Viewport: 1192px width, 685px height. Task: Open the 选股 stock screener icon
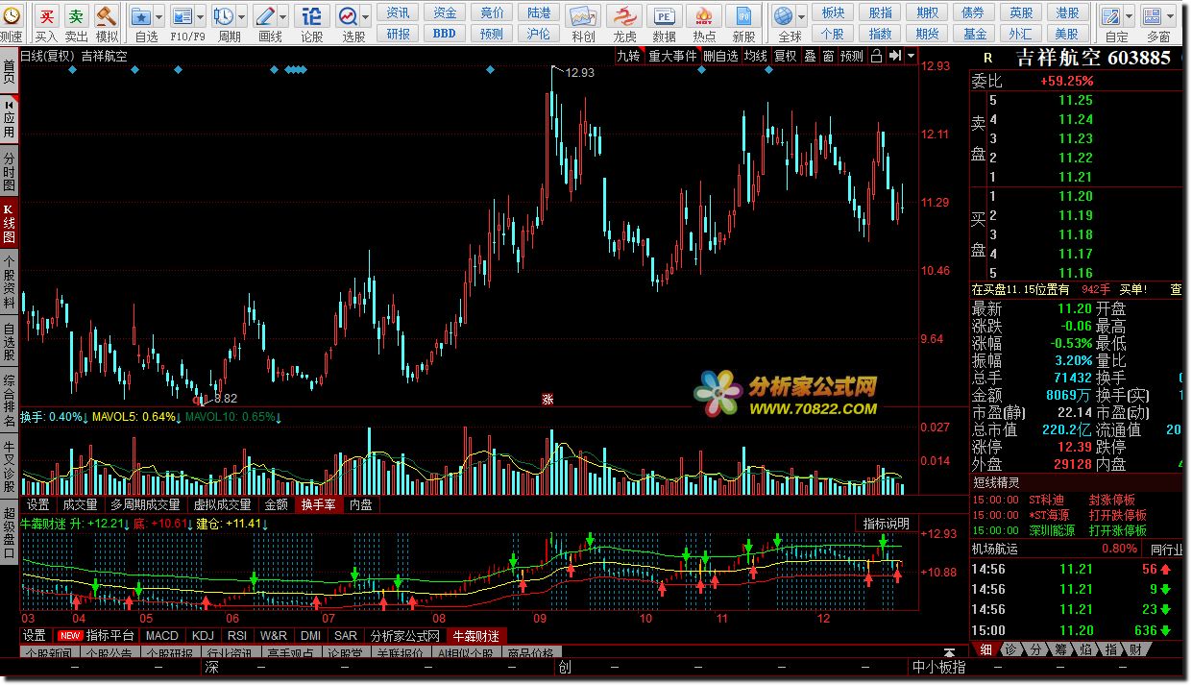tap(347, 16)
